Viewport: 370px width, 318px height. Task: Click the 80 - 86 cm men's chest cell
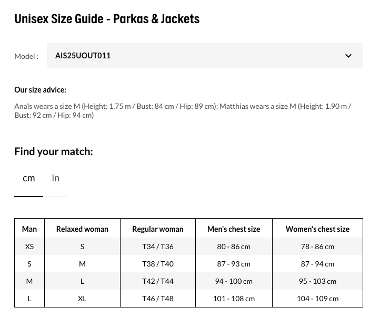tap(234, 247)
